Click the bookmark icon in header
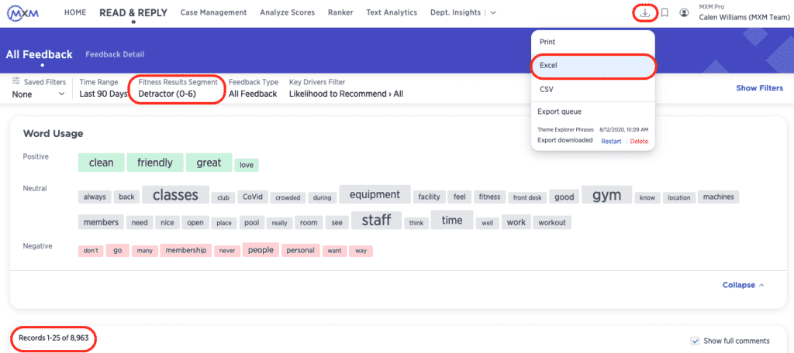This screenshot has width=794, height=353. click(x=665, y=13)
